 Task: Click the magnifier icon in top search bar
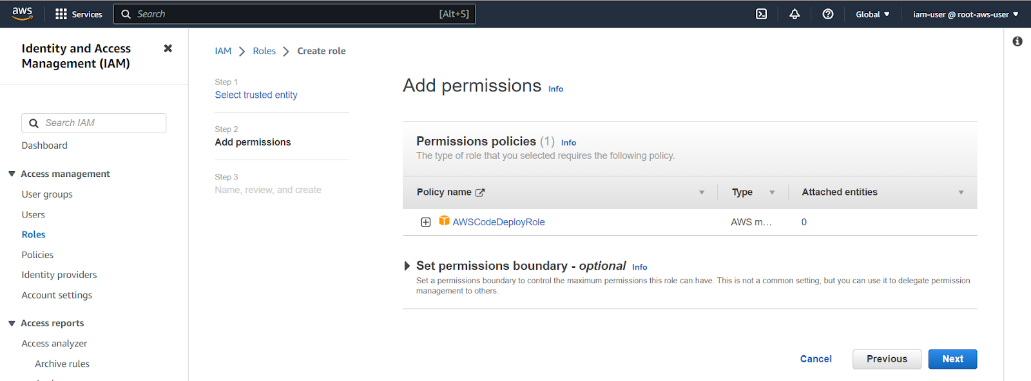click(126, 14)
